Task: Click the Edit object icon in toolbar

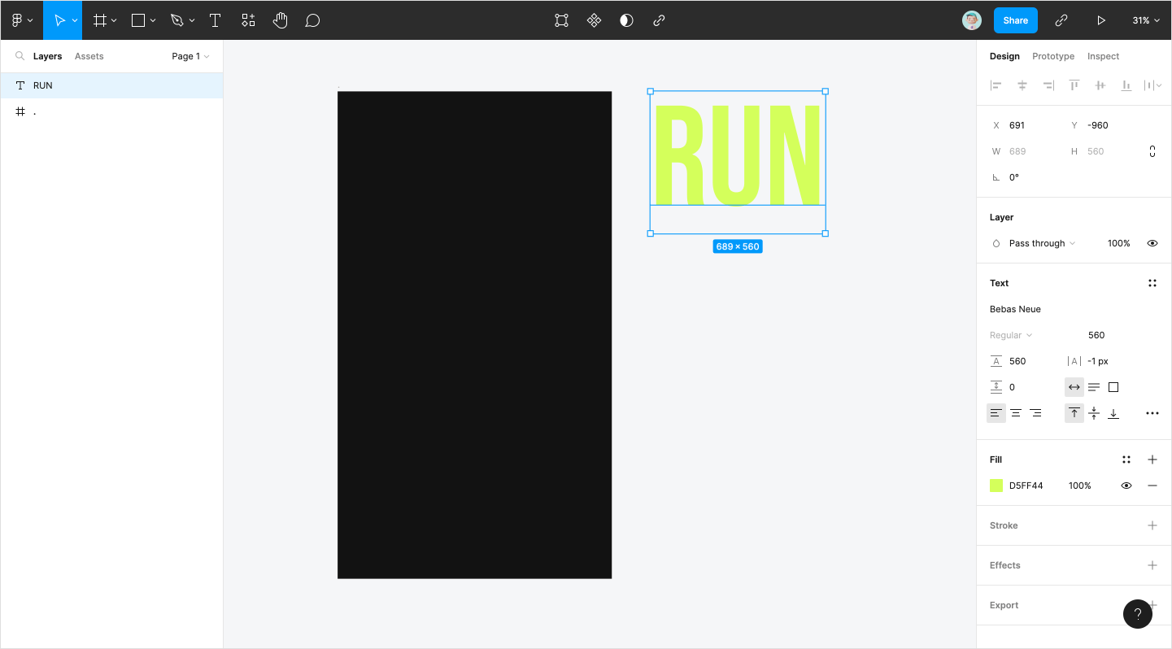Action: tap(561, 20)
